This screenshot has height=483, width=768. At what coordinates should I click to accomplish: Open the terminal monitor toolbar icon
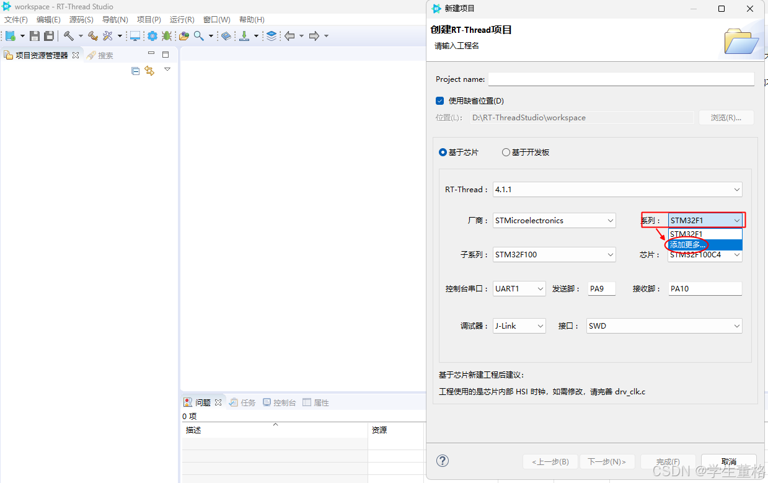[x=135, y=36]
